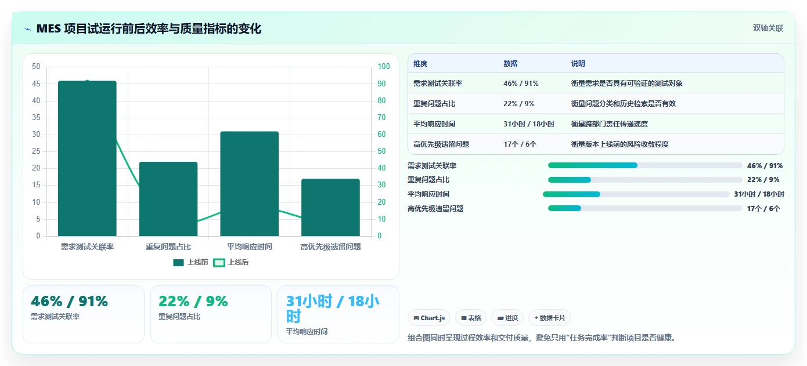Select the 平均响应时间 table row label
This screenshot has height=366, width=807.
pos(434,124)
